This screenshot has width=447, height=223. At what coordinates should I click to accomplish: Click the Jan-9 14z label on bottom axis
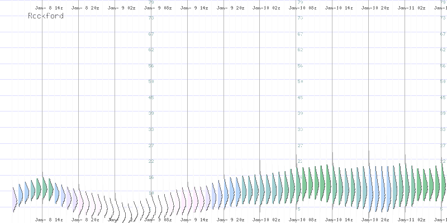click(x=193, y=220)
